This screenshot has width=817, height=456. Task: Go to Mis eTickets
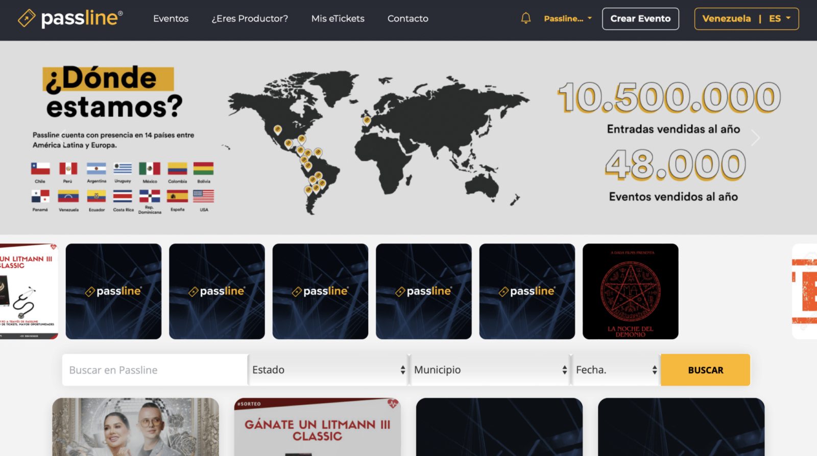338,18
